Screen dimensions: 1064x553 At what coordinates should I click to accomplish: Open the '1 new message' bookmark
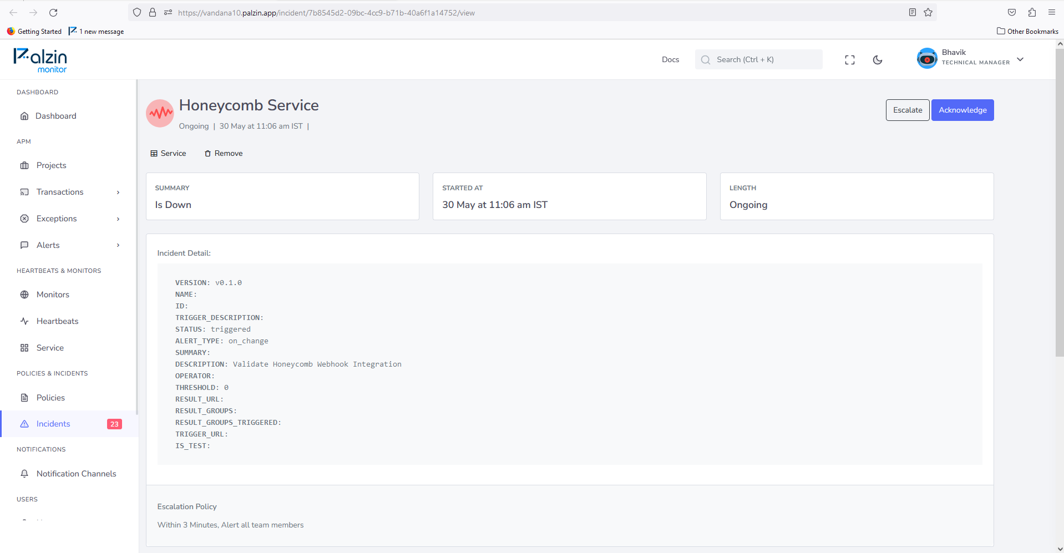click(x=96, y=32)
